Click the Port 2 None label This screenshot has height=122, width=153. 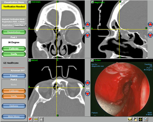pos(14,85)
